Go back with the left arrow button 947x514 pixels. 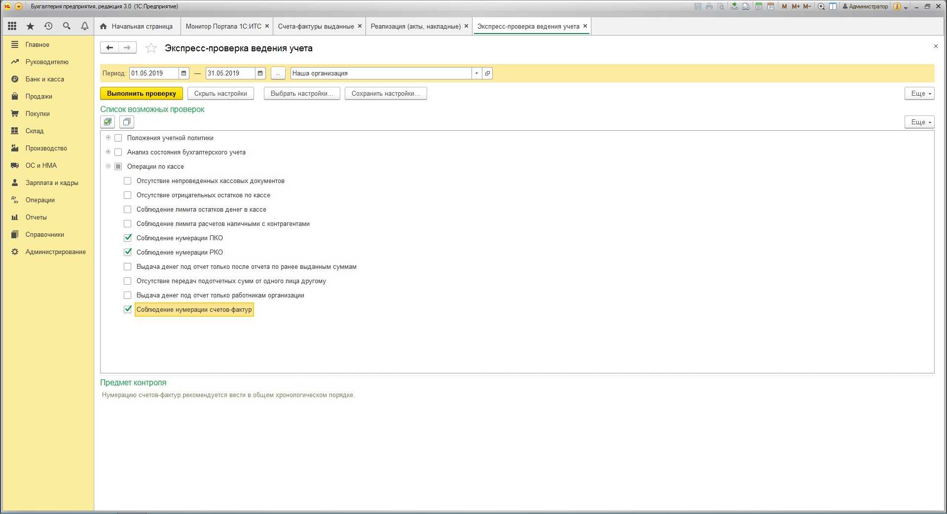(109, 48)
